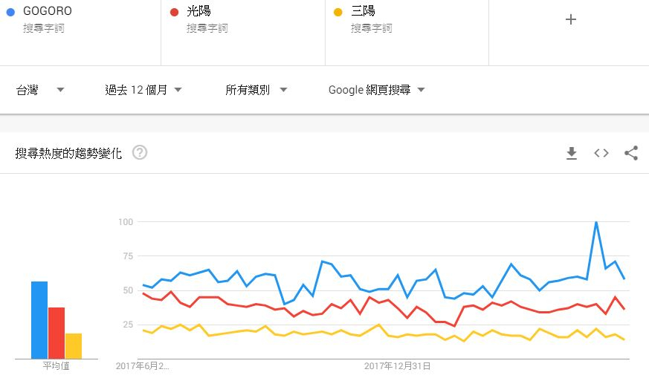Click the yellow average bar for 三陽
Screen dimensions: 649x381
tap(74, 345)
